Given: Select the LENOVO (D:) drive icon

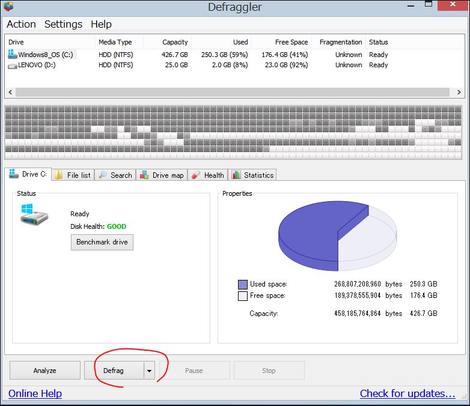Looking at the screenshot, I should point(12,65).
